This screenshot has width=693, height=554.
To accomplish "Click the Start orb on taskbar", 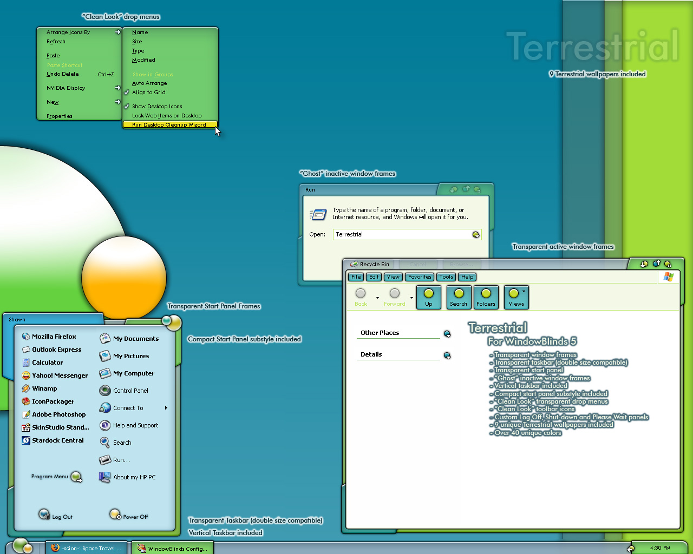I will click(22, 546).
